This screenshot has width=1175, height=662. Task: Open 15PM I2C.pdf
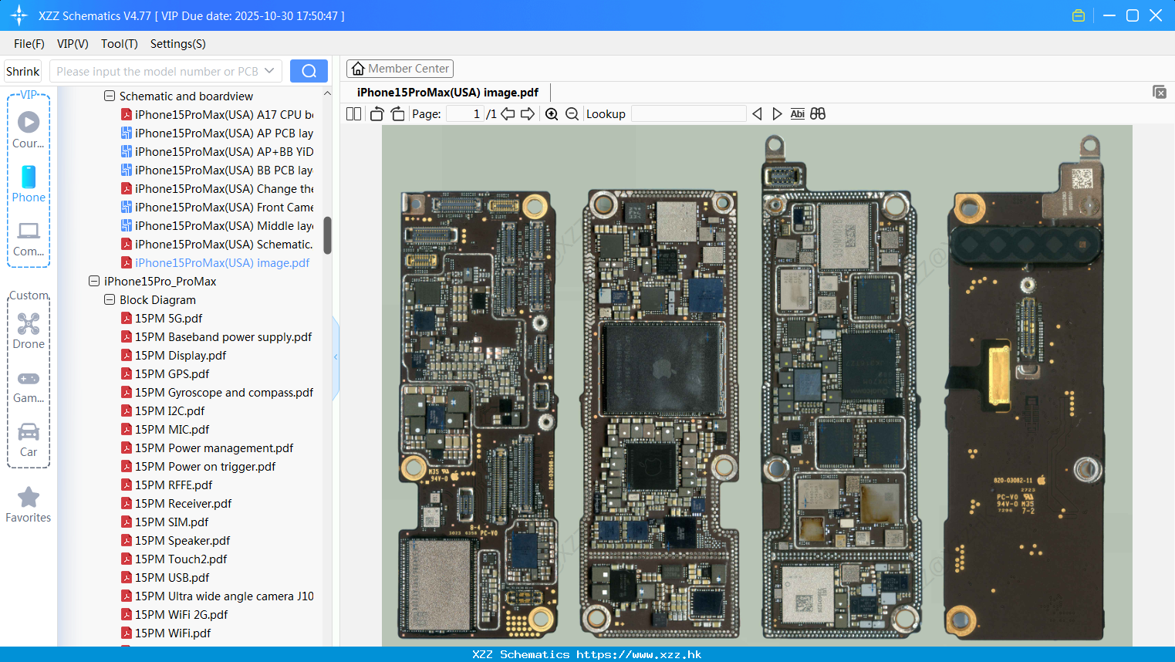click(x=163, y=410)
